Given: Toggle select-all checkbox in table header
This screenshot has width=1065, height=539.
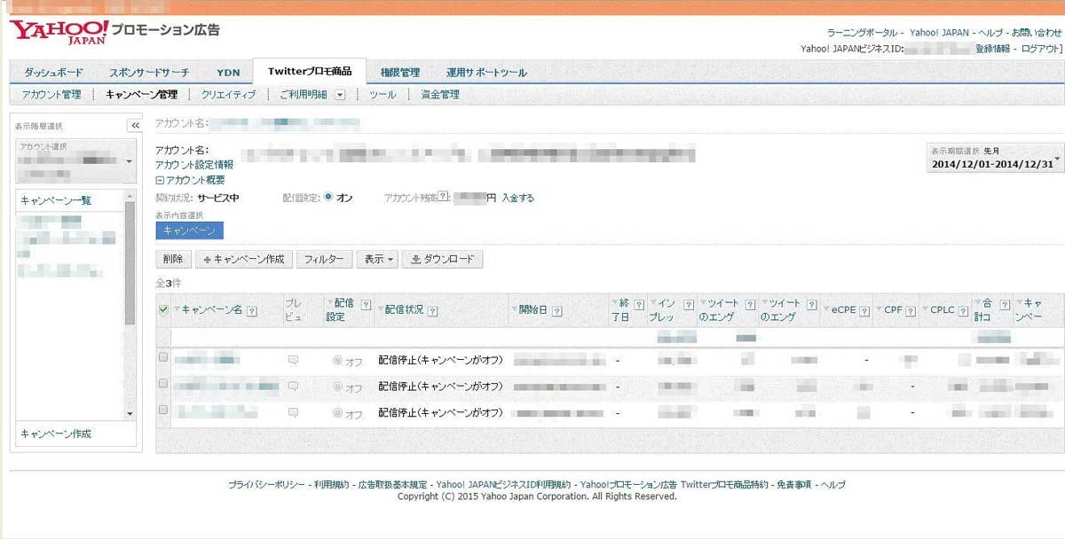Looking at the screenshot, I should pos(163,309).
